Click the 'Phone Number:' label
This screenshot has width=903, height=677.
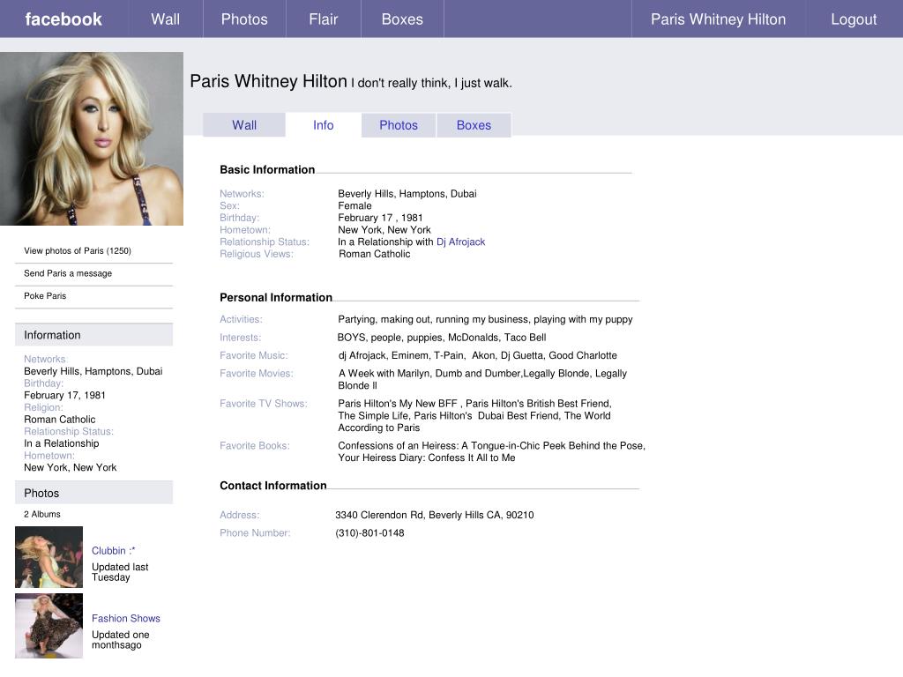coord(255,533)
